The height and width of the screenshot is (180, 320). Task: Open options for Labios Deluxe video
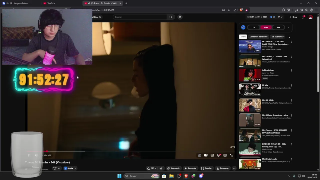tap(291, 70)
